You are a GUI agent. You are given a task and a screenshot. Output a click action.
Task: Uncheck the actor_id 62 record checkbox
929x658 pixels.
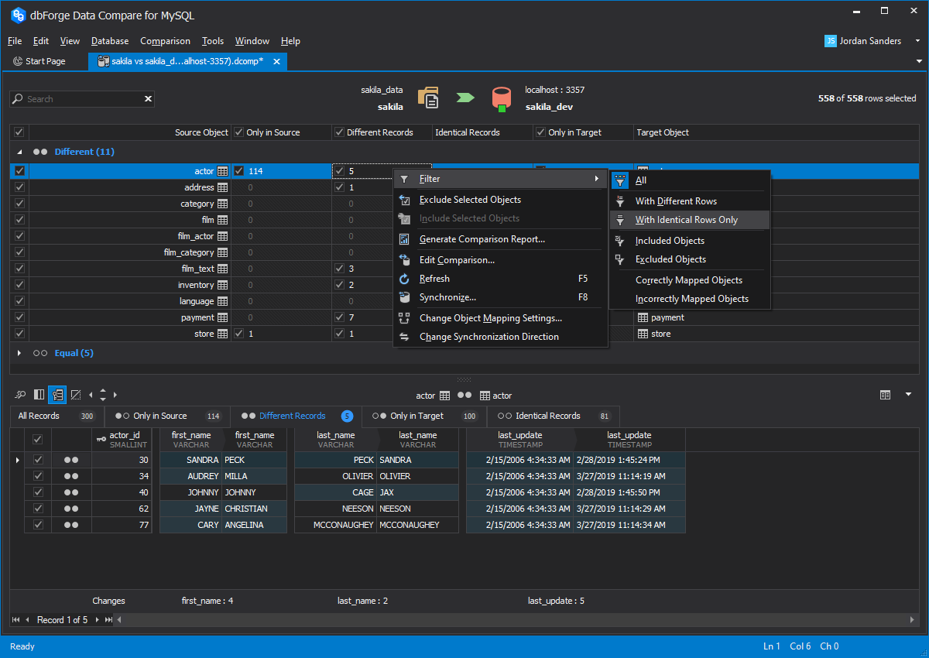click(x=38, y=509)
